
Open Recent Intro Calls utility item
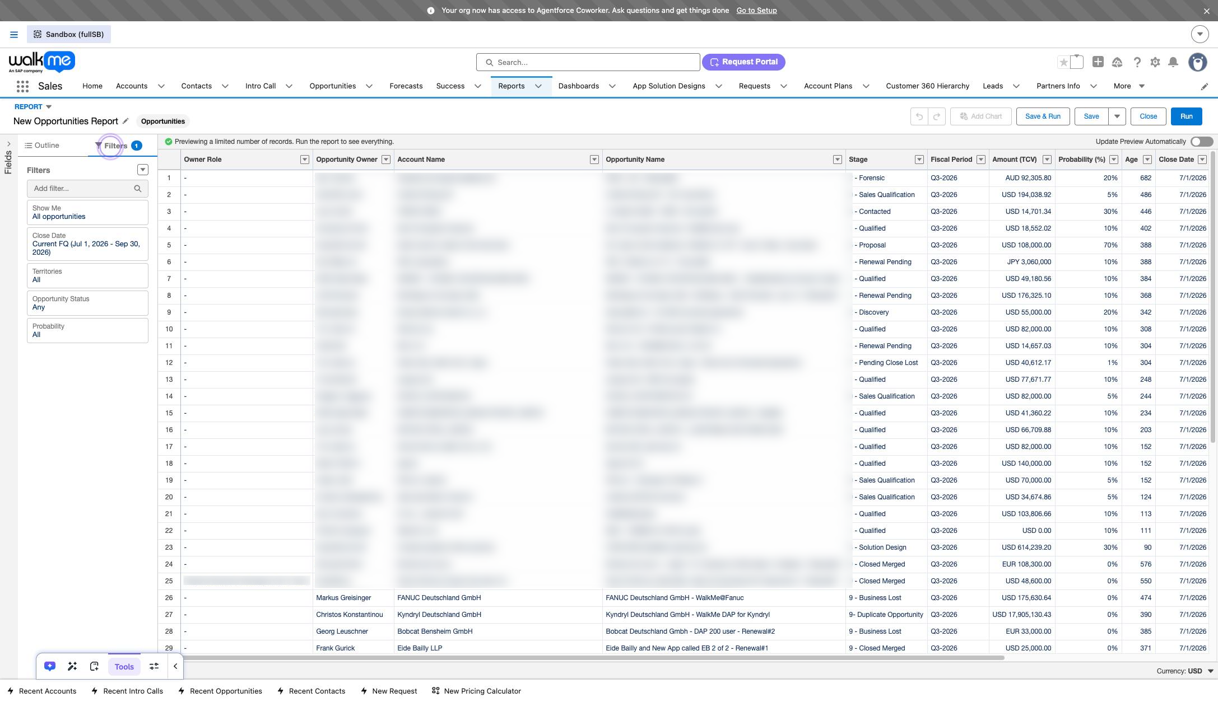click(x=128, y=691)
